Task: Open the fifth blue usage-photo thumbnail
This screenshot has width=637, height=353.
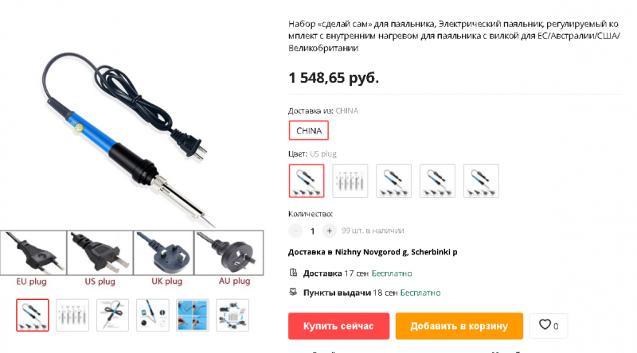Action: click(193, 316)
